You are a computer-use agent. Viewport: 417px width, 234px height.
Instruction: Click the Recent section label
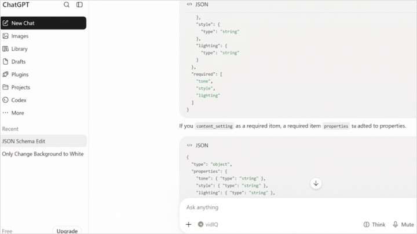point(10,129)
